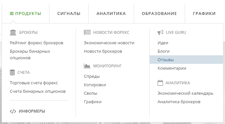Open the ОБРАЗОВАНИЕ top menu item
This screenshot has height=124, width=225.
[x=159, y=14]
